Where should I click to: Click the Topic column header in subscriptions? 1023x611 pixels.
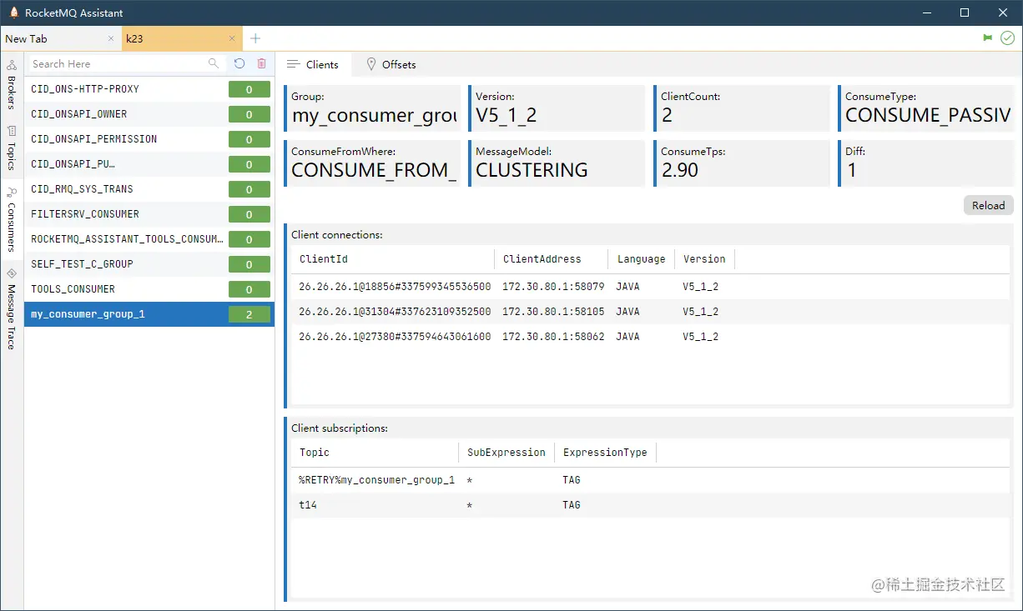tap(374, 453)
